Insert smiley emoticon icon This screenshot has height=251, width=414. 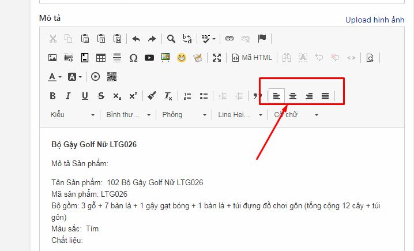[182, 58]
